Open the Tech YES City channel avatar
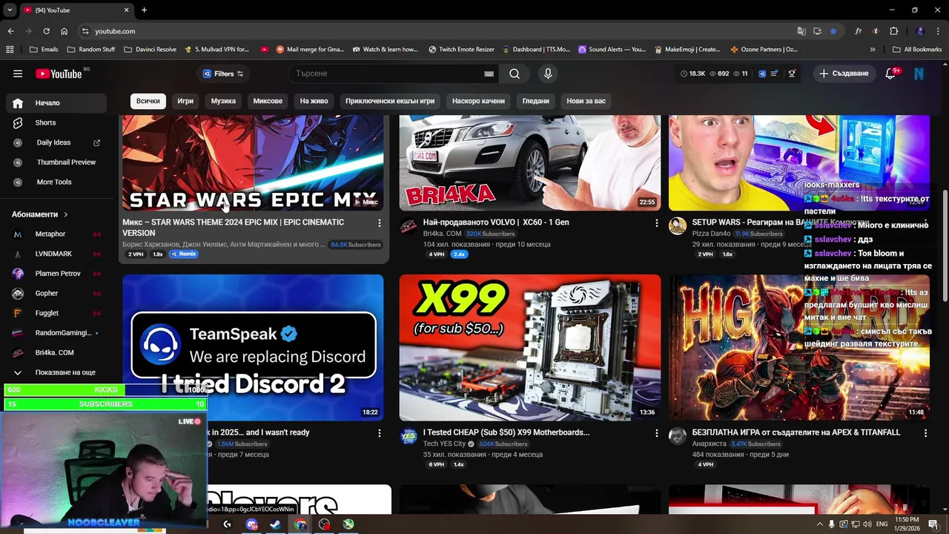Screen dimensions: 949x534 click(409, 436)
